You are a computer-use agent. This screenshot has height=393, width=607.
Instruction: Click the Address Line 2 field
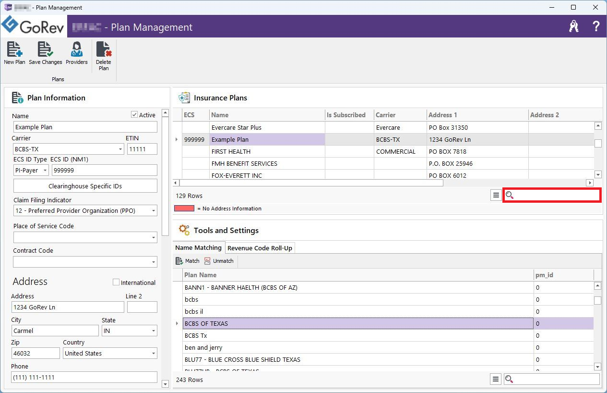click(142, 307)
